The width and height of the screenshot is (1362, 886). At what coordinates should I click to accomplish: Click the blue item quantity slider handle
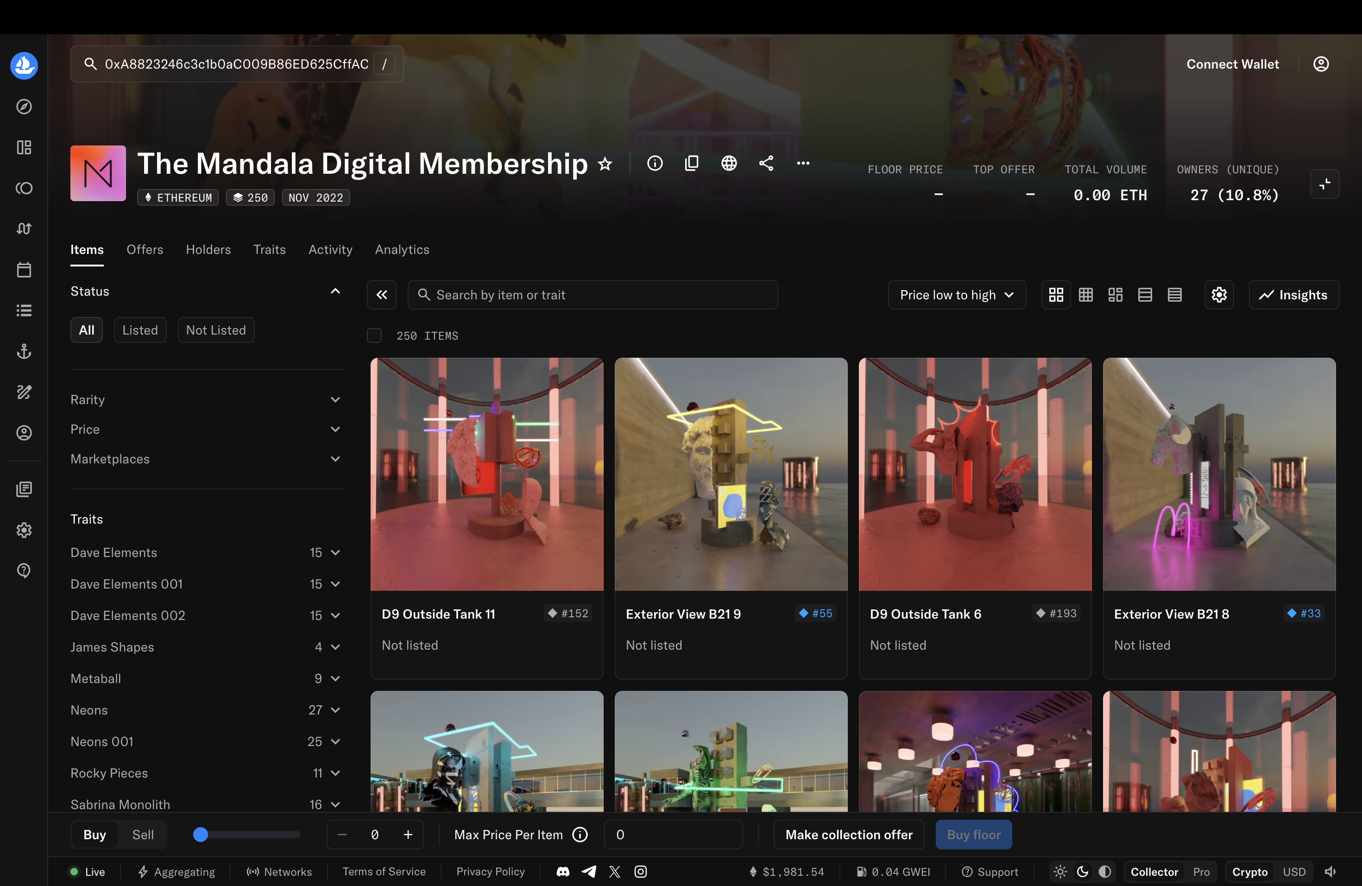200,835
